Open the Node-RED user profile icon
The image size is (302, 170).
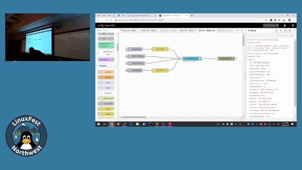(285, 25)
